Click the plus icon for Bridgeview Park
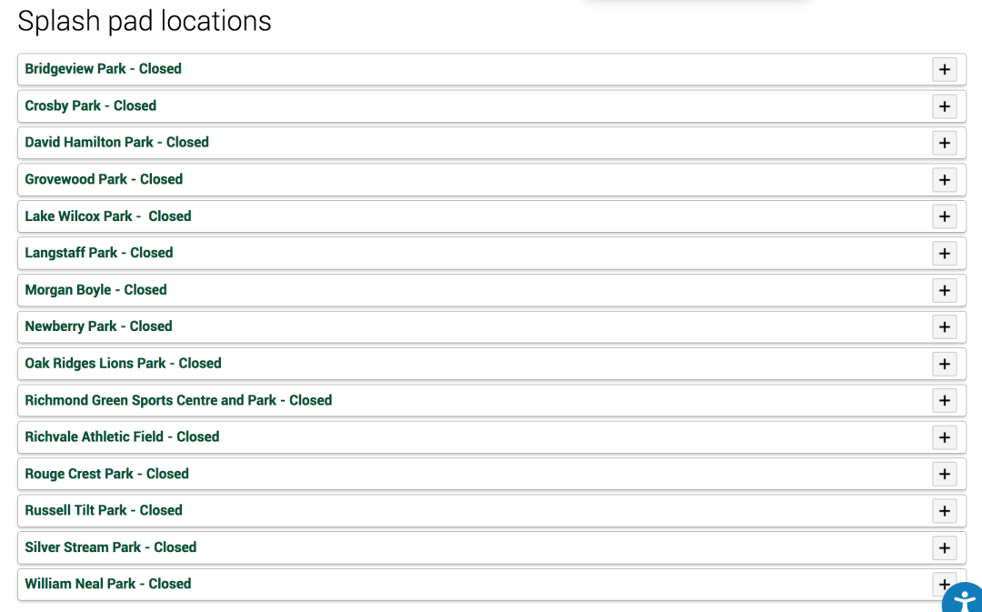 point(945,69)
